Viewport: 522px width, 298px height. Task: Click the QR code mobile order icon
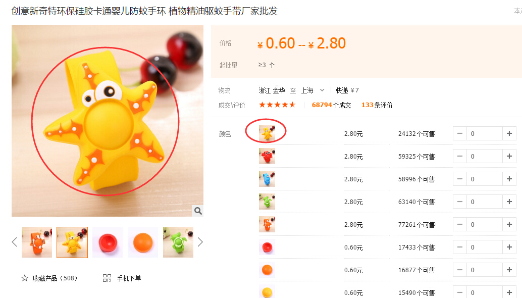(107, 278)
